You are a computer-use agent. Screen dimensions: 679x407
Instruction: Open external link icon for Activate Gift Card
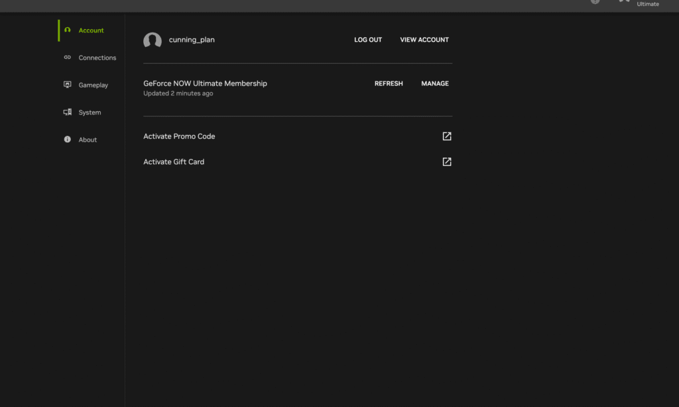pos(447,161)
